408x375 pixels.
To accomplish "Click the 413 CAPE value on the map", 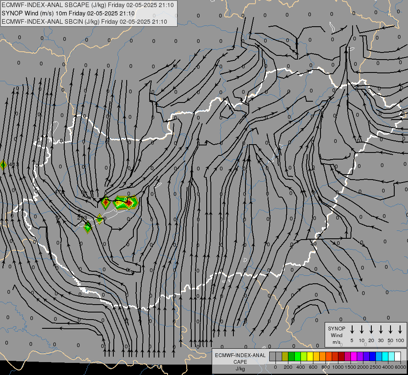I will [x=14, y=165].
